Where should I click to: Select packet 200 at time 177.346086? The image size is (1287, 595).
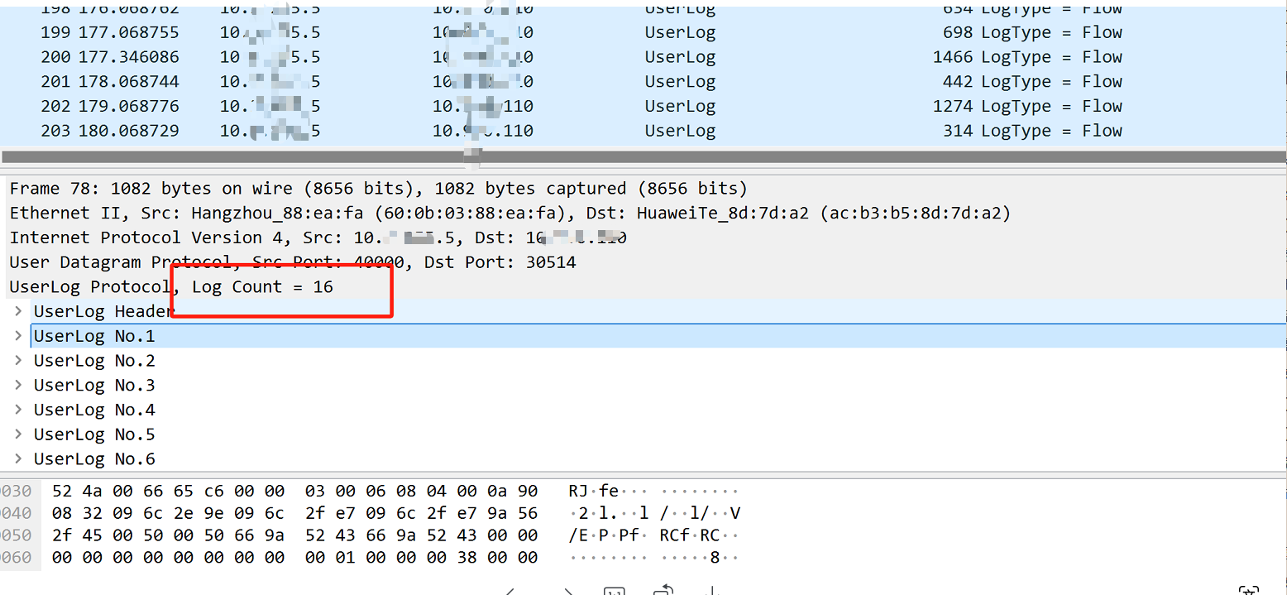(x=643, y=57)
